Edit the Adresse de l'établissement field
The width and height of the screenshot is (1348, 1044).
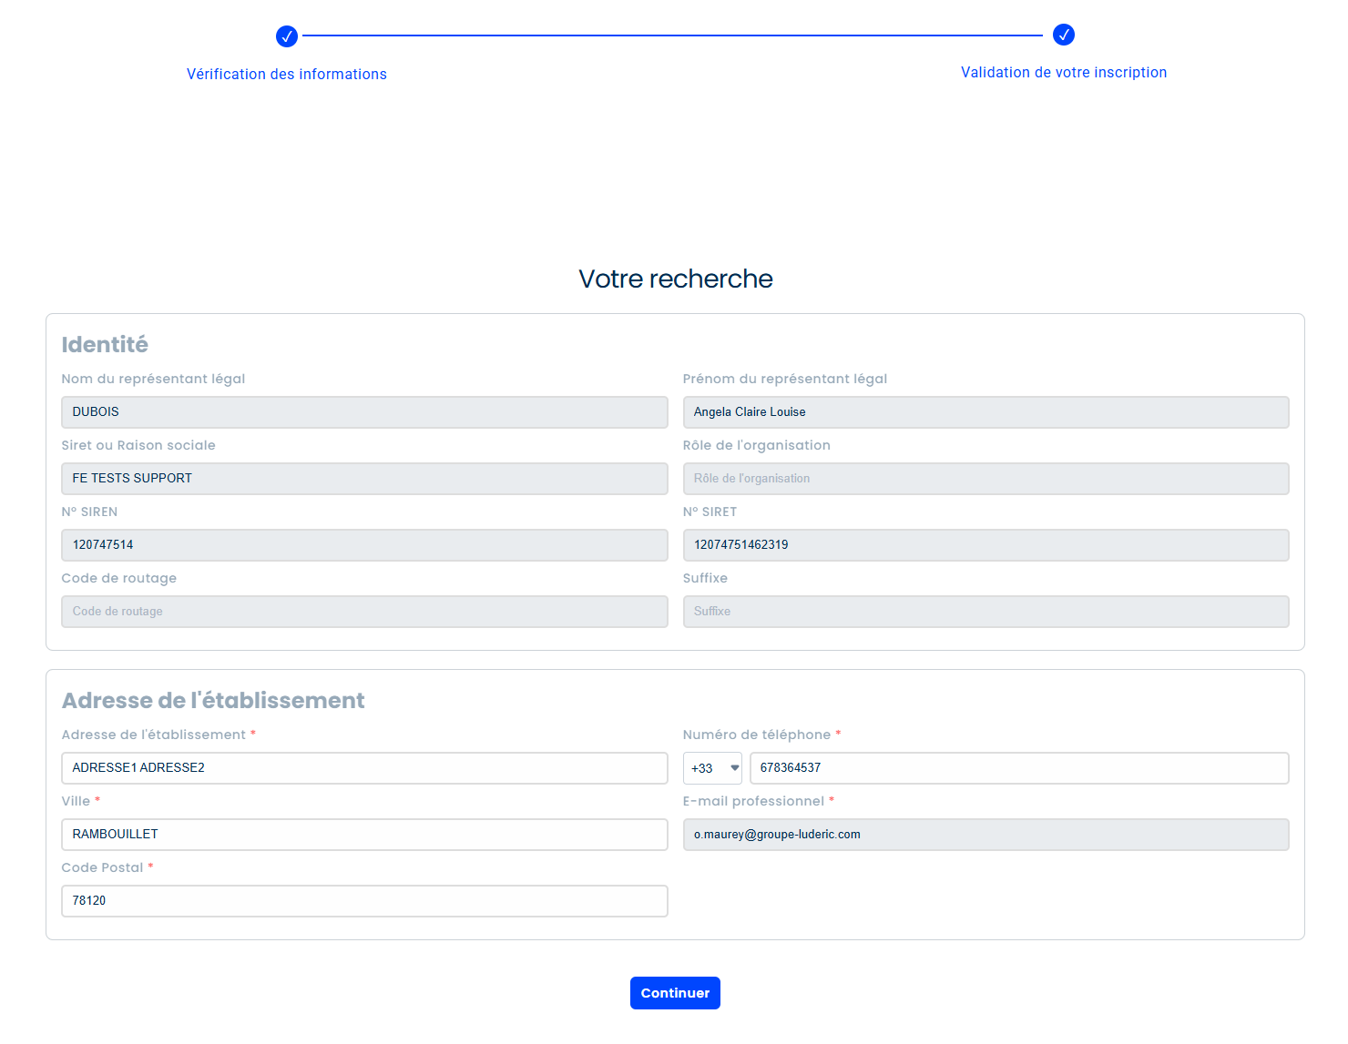[364, 768]
